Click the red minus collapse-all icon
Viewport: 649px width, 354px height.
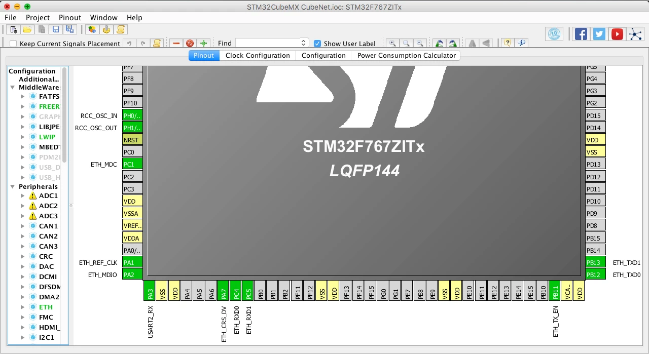tap(176, 44)
